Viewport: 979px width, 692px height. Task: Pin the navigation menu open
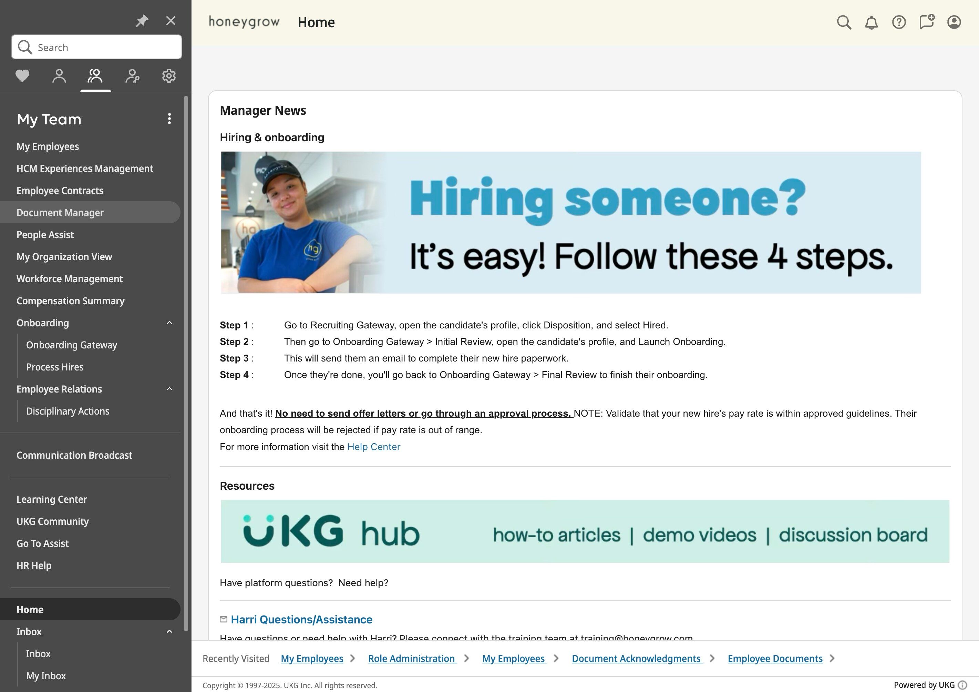point(142,20)
